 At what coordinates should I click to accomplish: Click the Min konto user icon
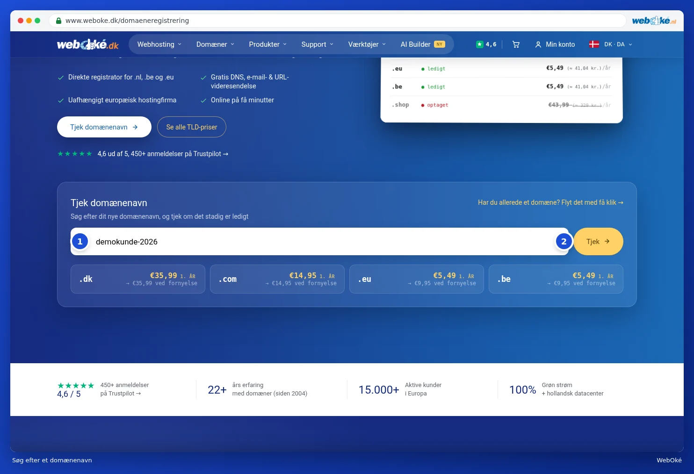(538, 44)
